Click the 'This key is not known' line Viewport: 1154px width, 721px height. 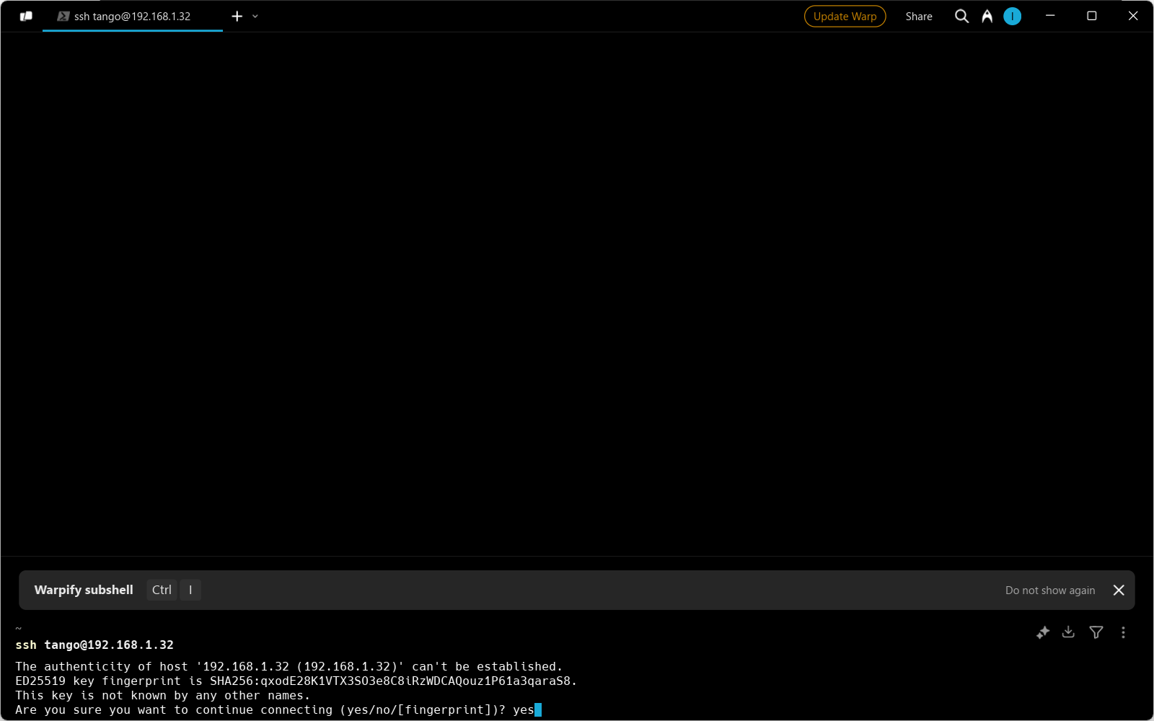pos(163,695)
